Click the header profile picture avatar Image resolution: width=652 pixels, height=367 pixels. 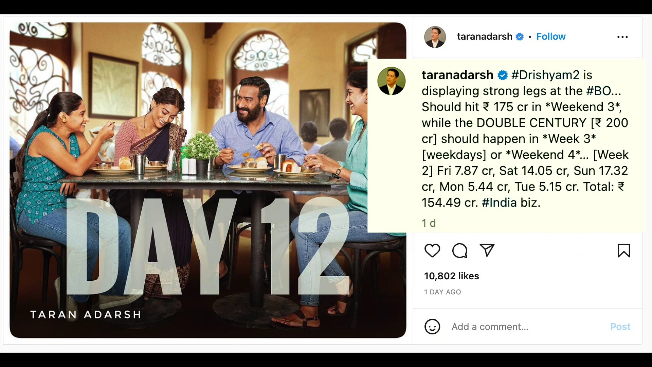435,37
